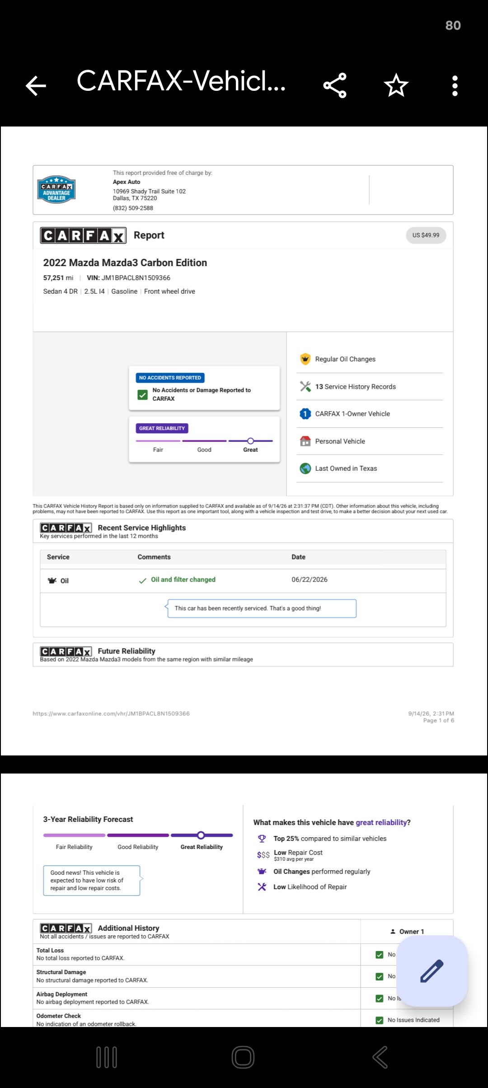This screenshot has width=488, height=1088.
Task: Tap the 06/22/2026 service date
Action: [x=310, y=580]
